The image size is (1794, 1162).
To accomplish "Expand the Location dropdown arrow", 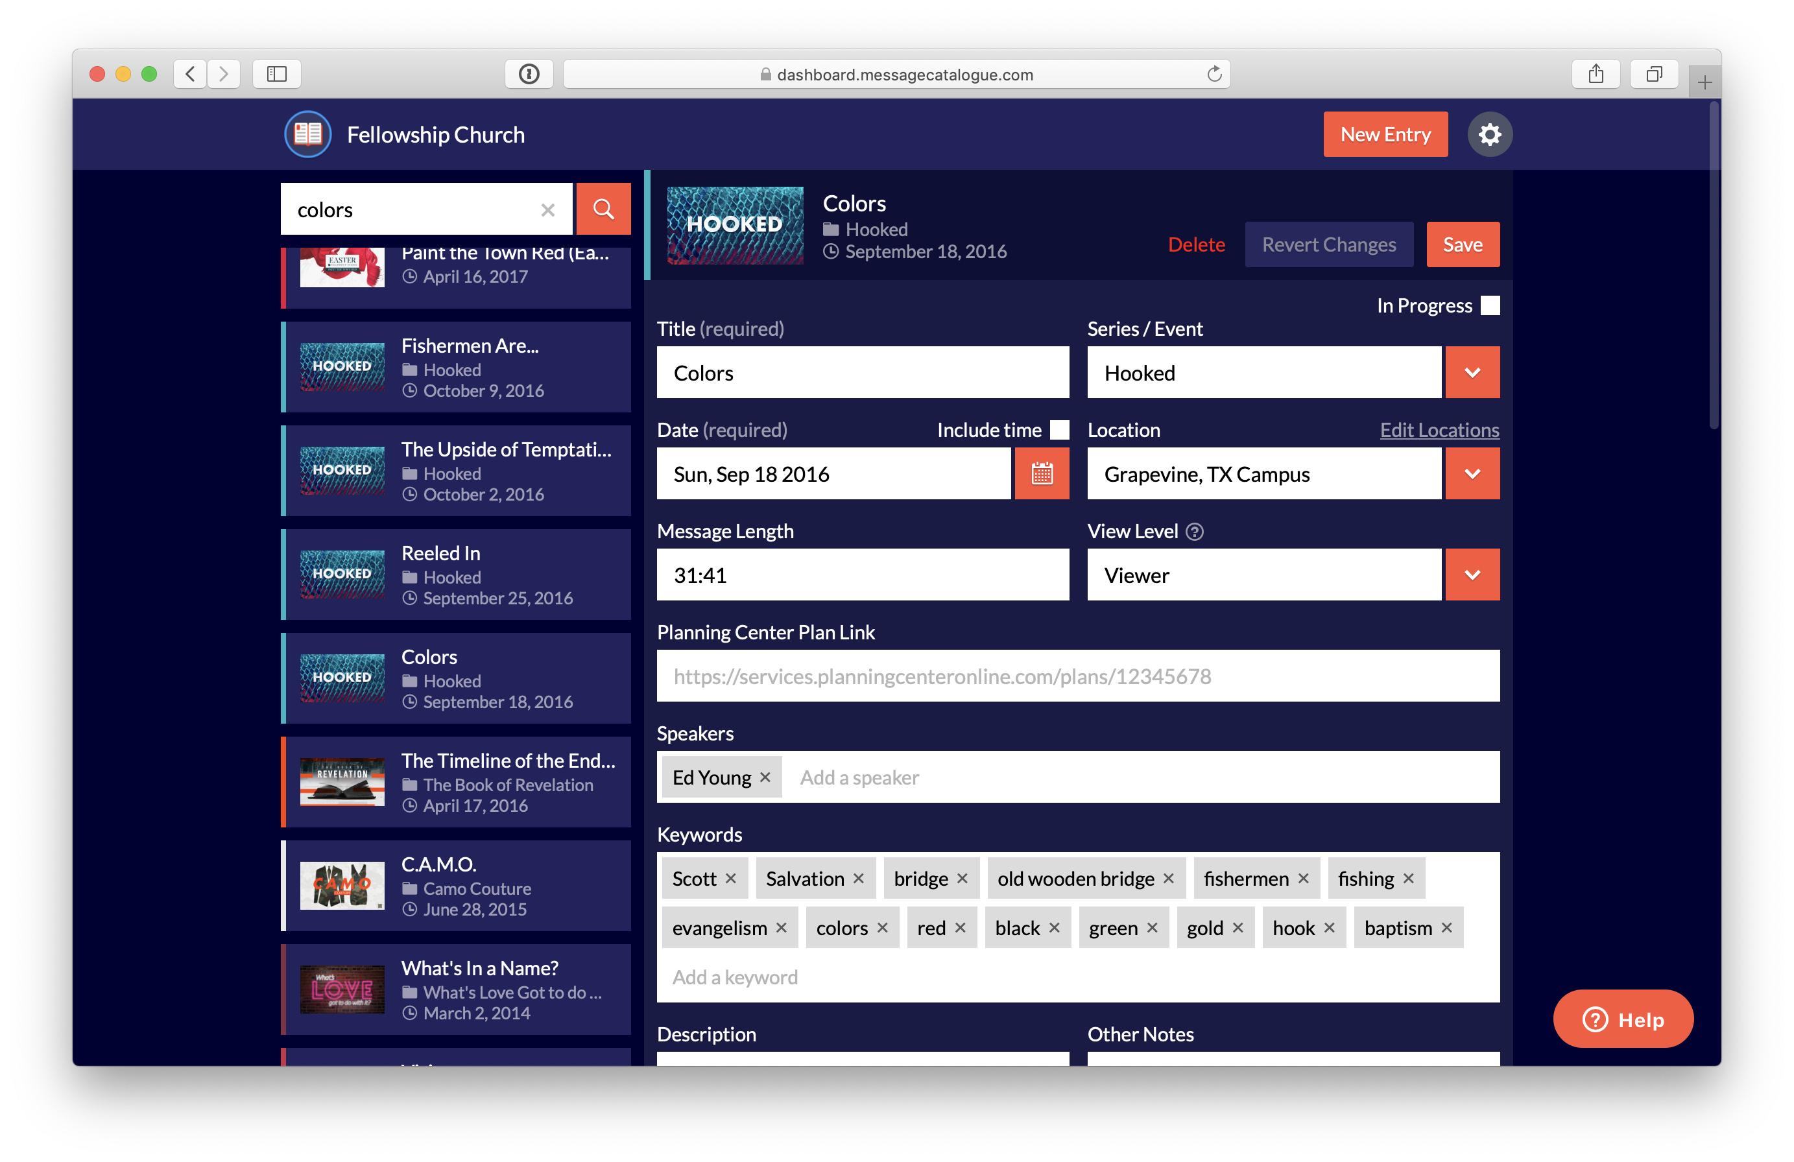I will point(1472,474).
